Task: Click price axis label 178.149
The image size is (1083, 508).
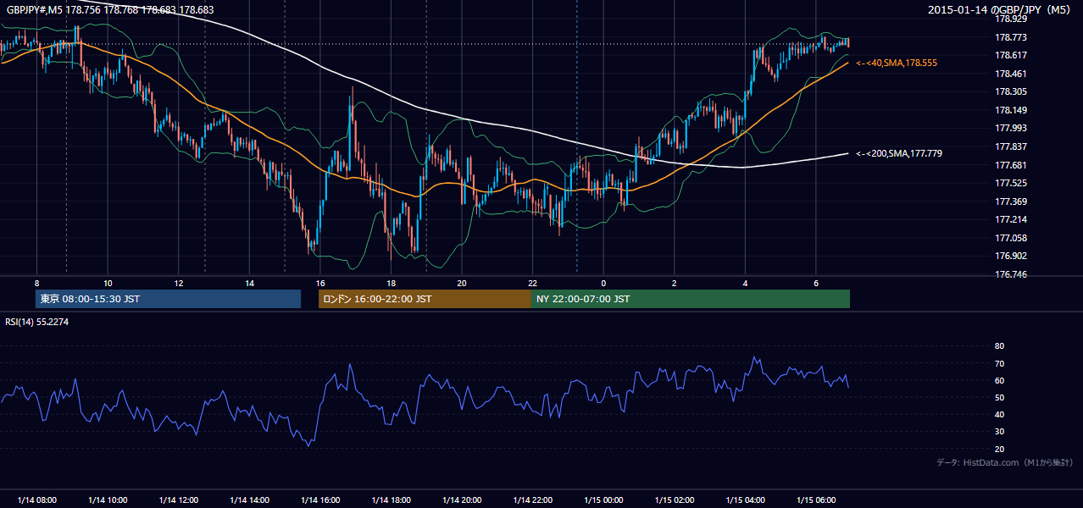Action: [x=1012, y=110]
